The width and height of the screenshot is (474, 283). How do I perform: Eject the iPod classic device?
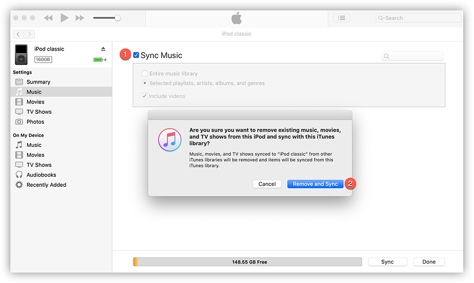point(103,49)
